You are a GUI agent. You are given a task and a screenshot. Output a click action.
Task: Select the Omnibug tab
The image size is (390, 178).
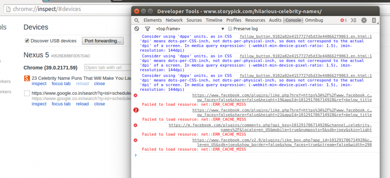tap(314, 21)
